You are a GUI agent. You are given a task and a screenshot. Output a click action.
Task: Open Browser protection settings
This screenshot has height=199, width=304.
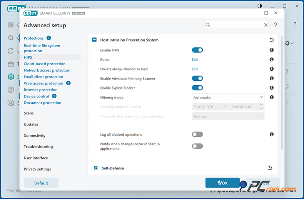coord(40,90)
